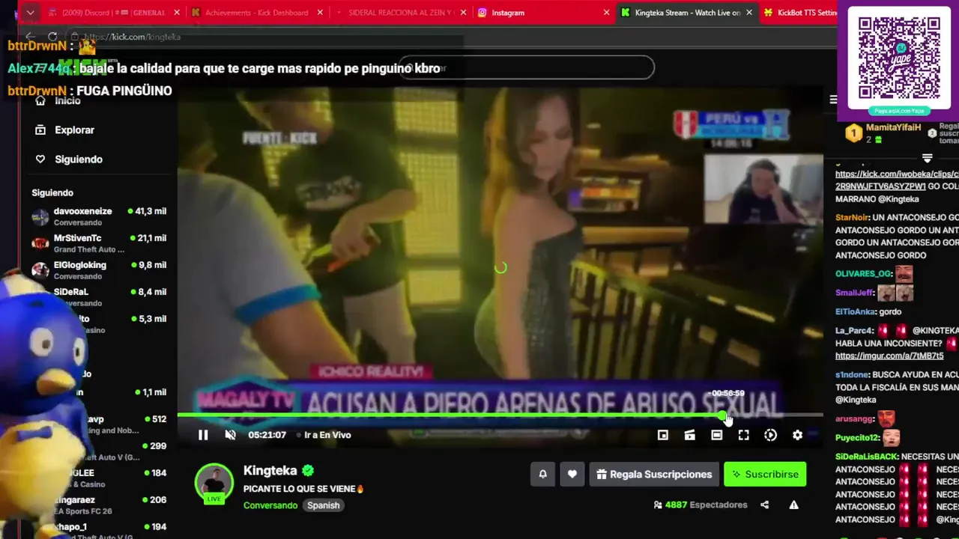Open the channel with 184 viewers ending 'GLEE'
959x539 pixels.
(x=99, y=478)
